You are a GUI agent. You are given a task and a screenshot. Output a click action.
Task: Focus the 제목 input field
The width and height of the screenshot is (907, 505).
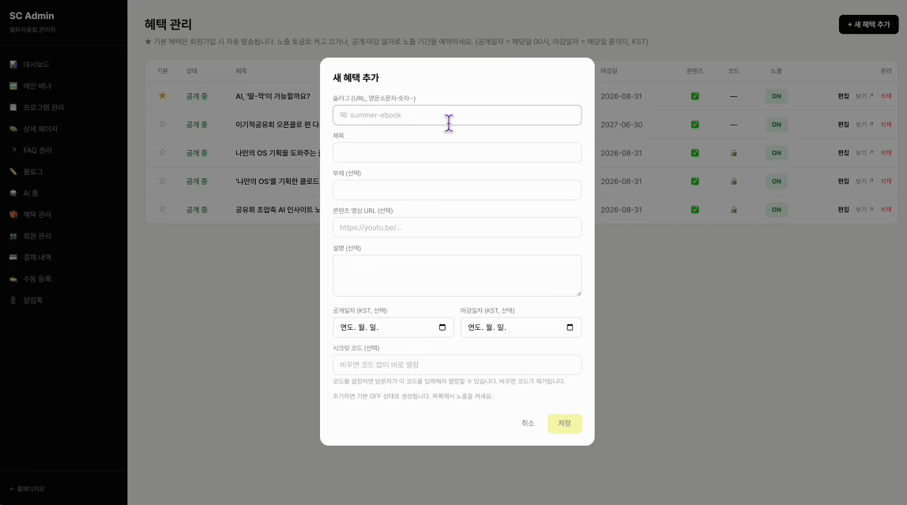[x=457, y=152]
